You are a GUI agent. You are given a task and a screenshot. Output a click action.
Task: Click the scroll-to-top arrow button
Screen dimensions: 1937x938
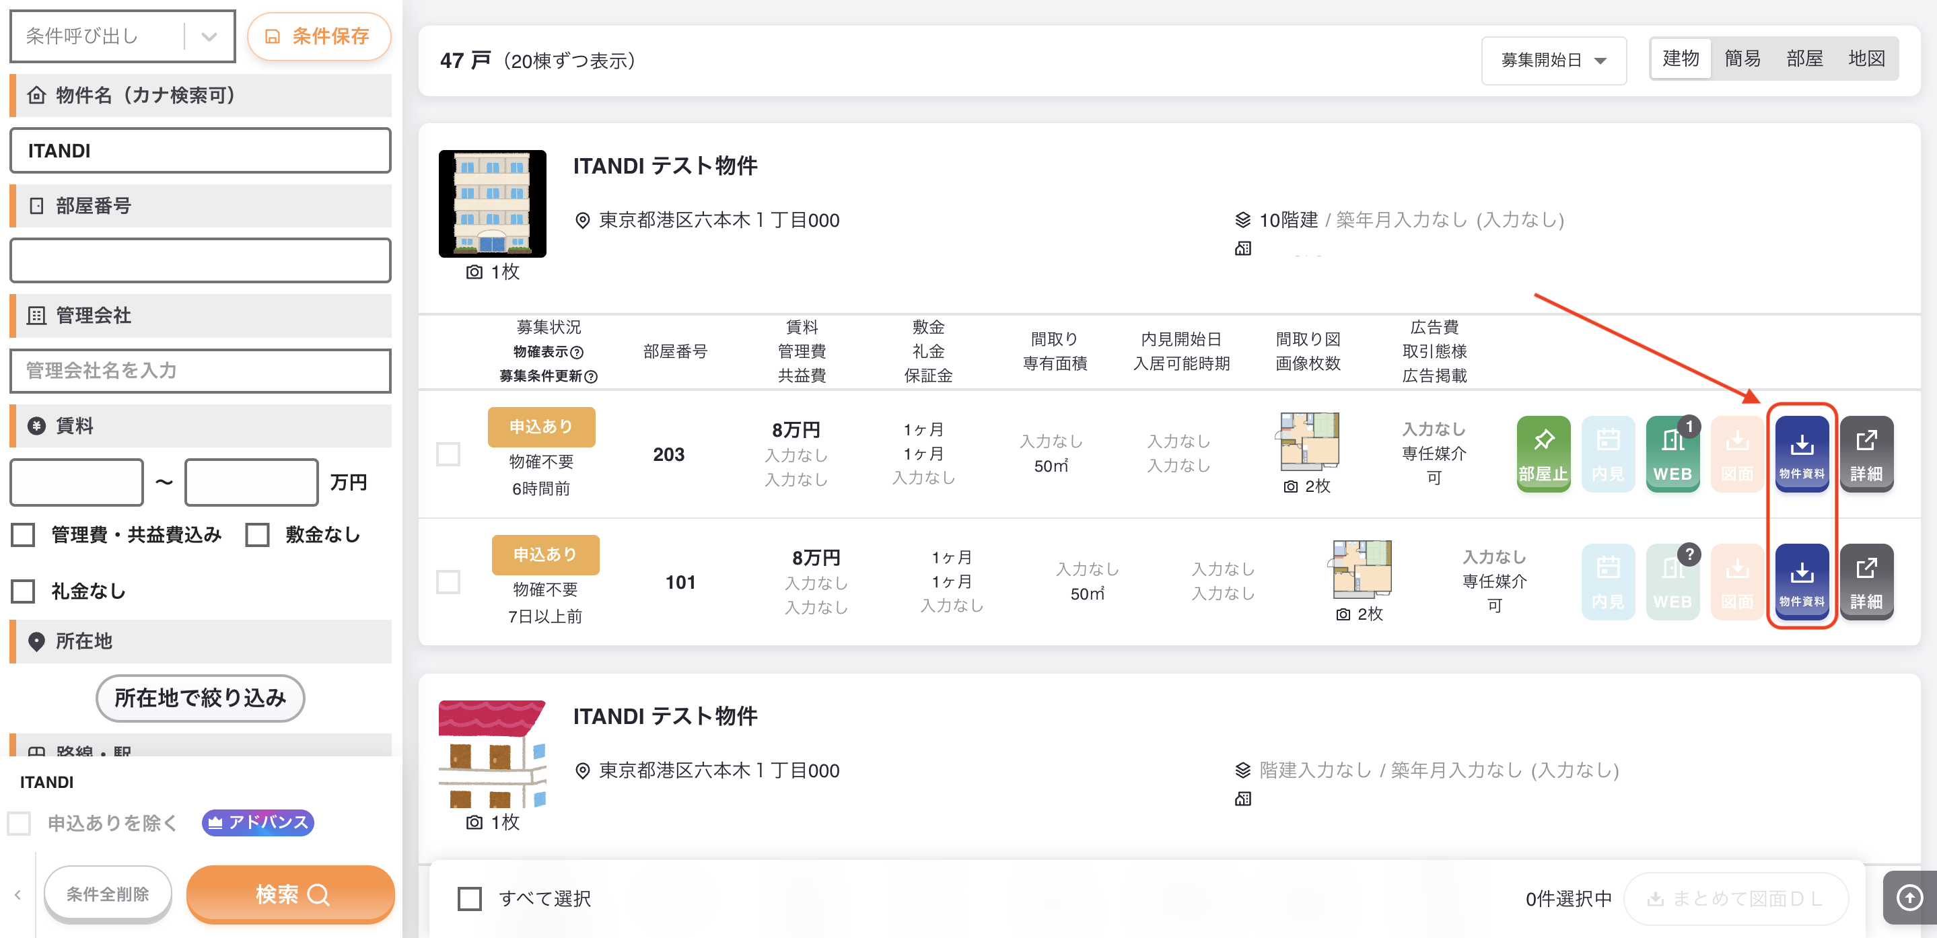pos(1909,897)
